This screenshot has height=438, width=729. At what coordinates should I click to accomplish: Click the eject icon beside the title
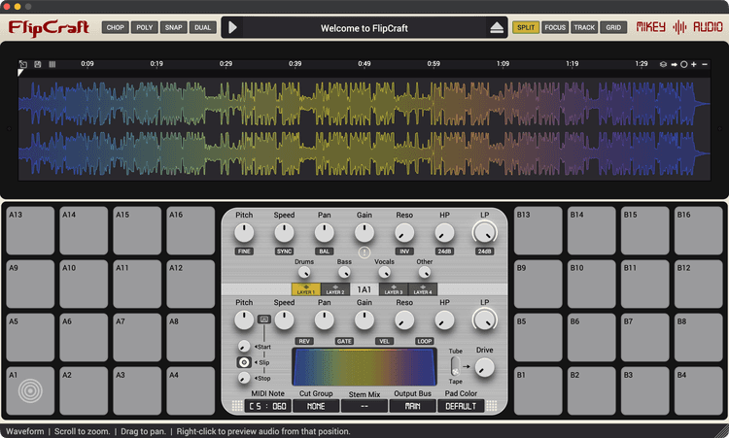point(497,28)
